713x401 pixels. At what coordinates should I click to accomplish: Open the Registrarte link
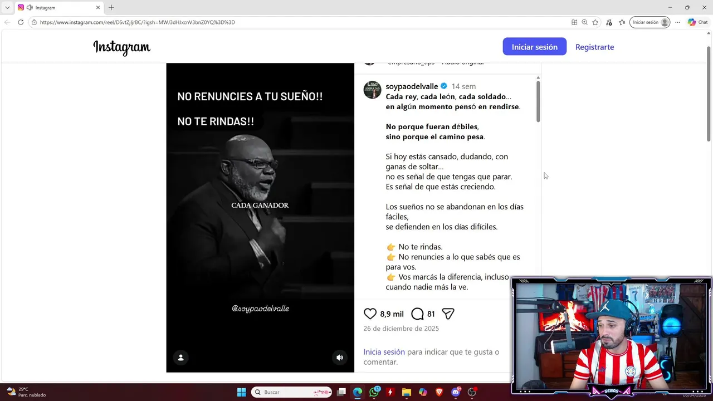pos(594,47)
